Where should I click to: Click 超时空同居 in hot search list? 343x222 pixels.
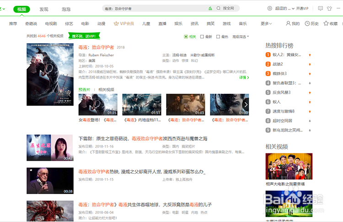pos(283,121)
